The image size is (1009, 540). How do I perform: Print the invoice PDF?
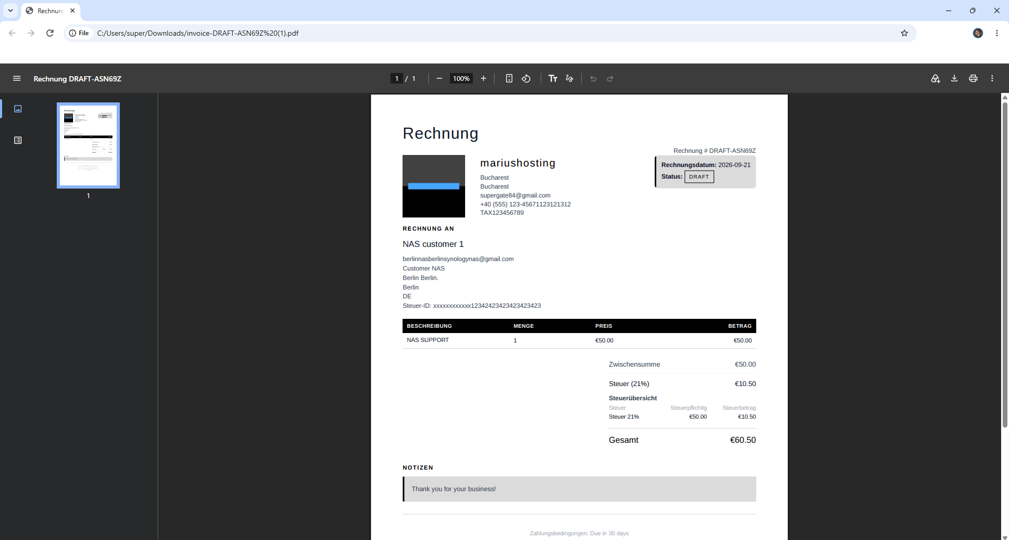[x=973, y=78]
